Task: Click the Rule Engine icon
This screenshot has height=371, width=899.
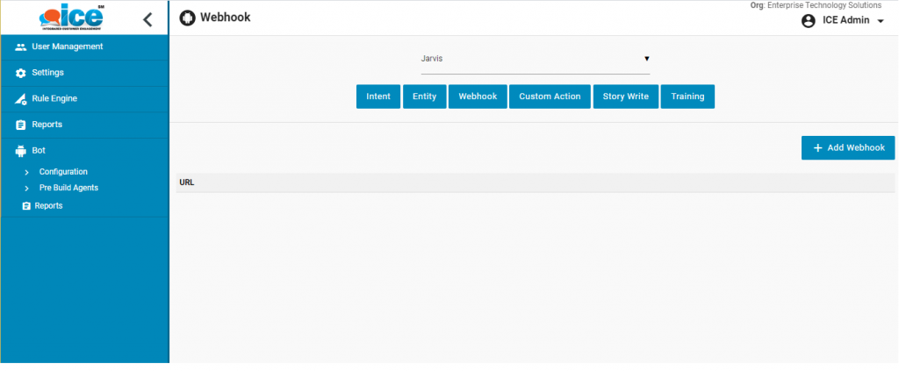Action: [21, 99]
